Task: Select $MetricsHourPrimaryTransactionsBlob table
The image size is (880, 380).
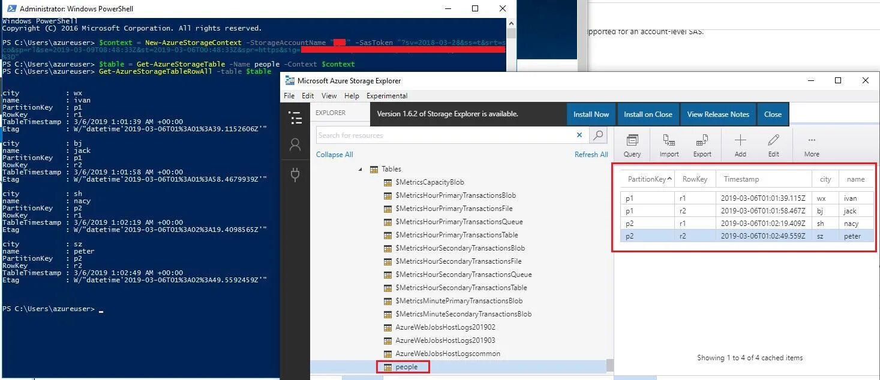Action: pyautogui.click(x=455, y=195)
